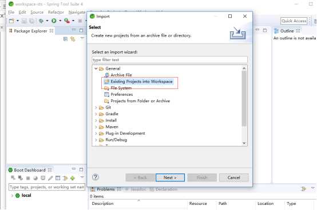Click the Link with Editor icon in Package Explorer
This screenshot has width=317, height=210.
point(73,39)
